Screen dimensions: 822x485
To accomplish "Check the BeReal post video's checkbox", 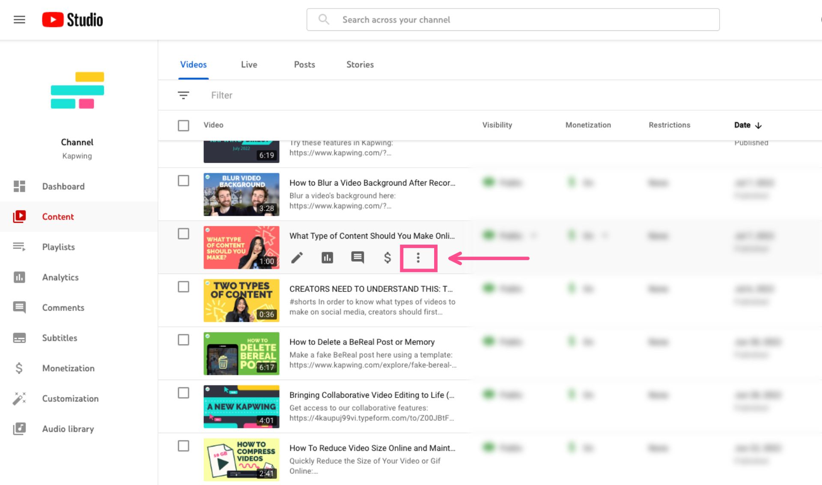I will pos(183,340).
